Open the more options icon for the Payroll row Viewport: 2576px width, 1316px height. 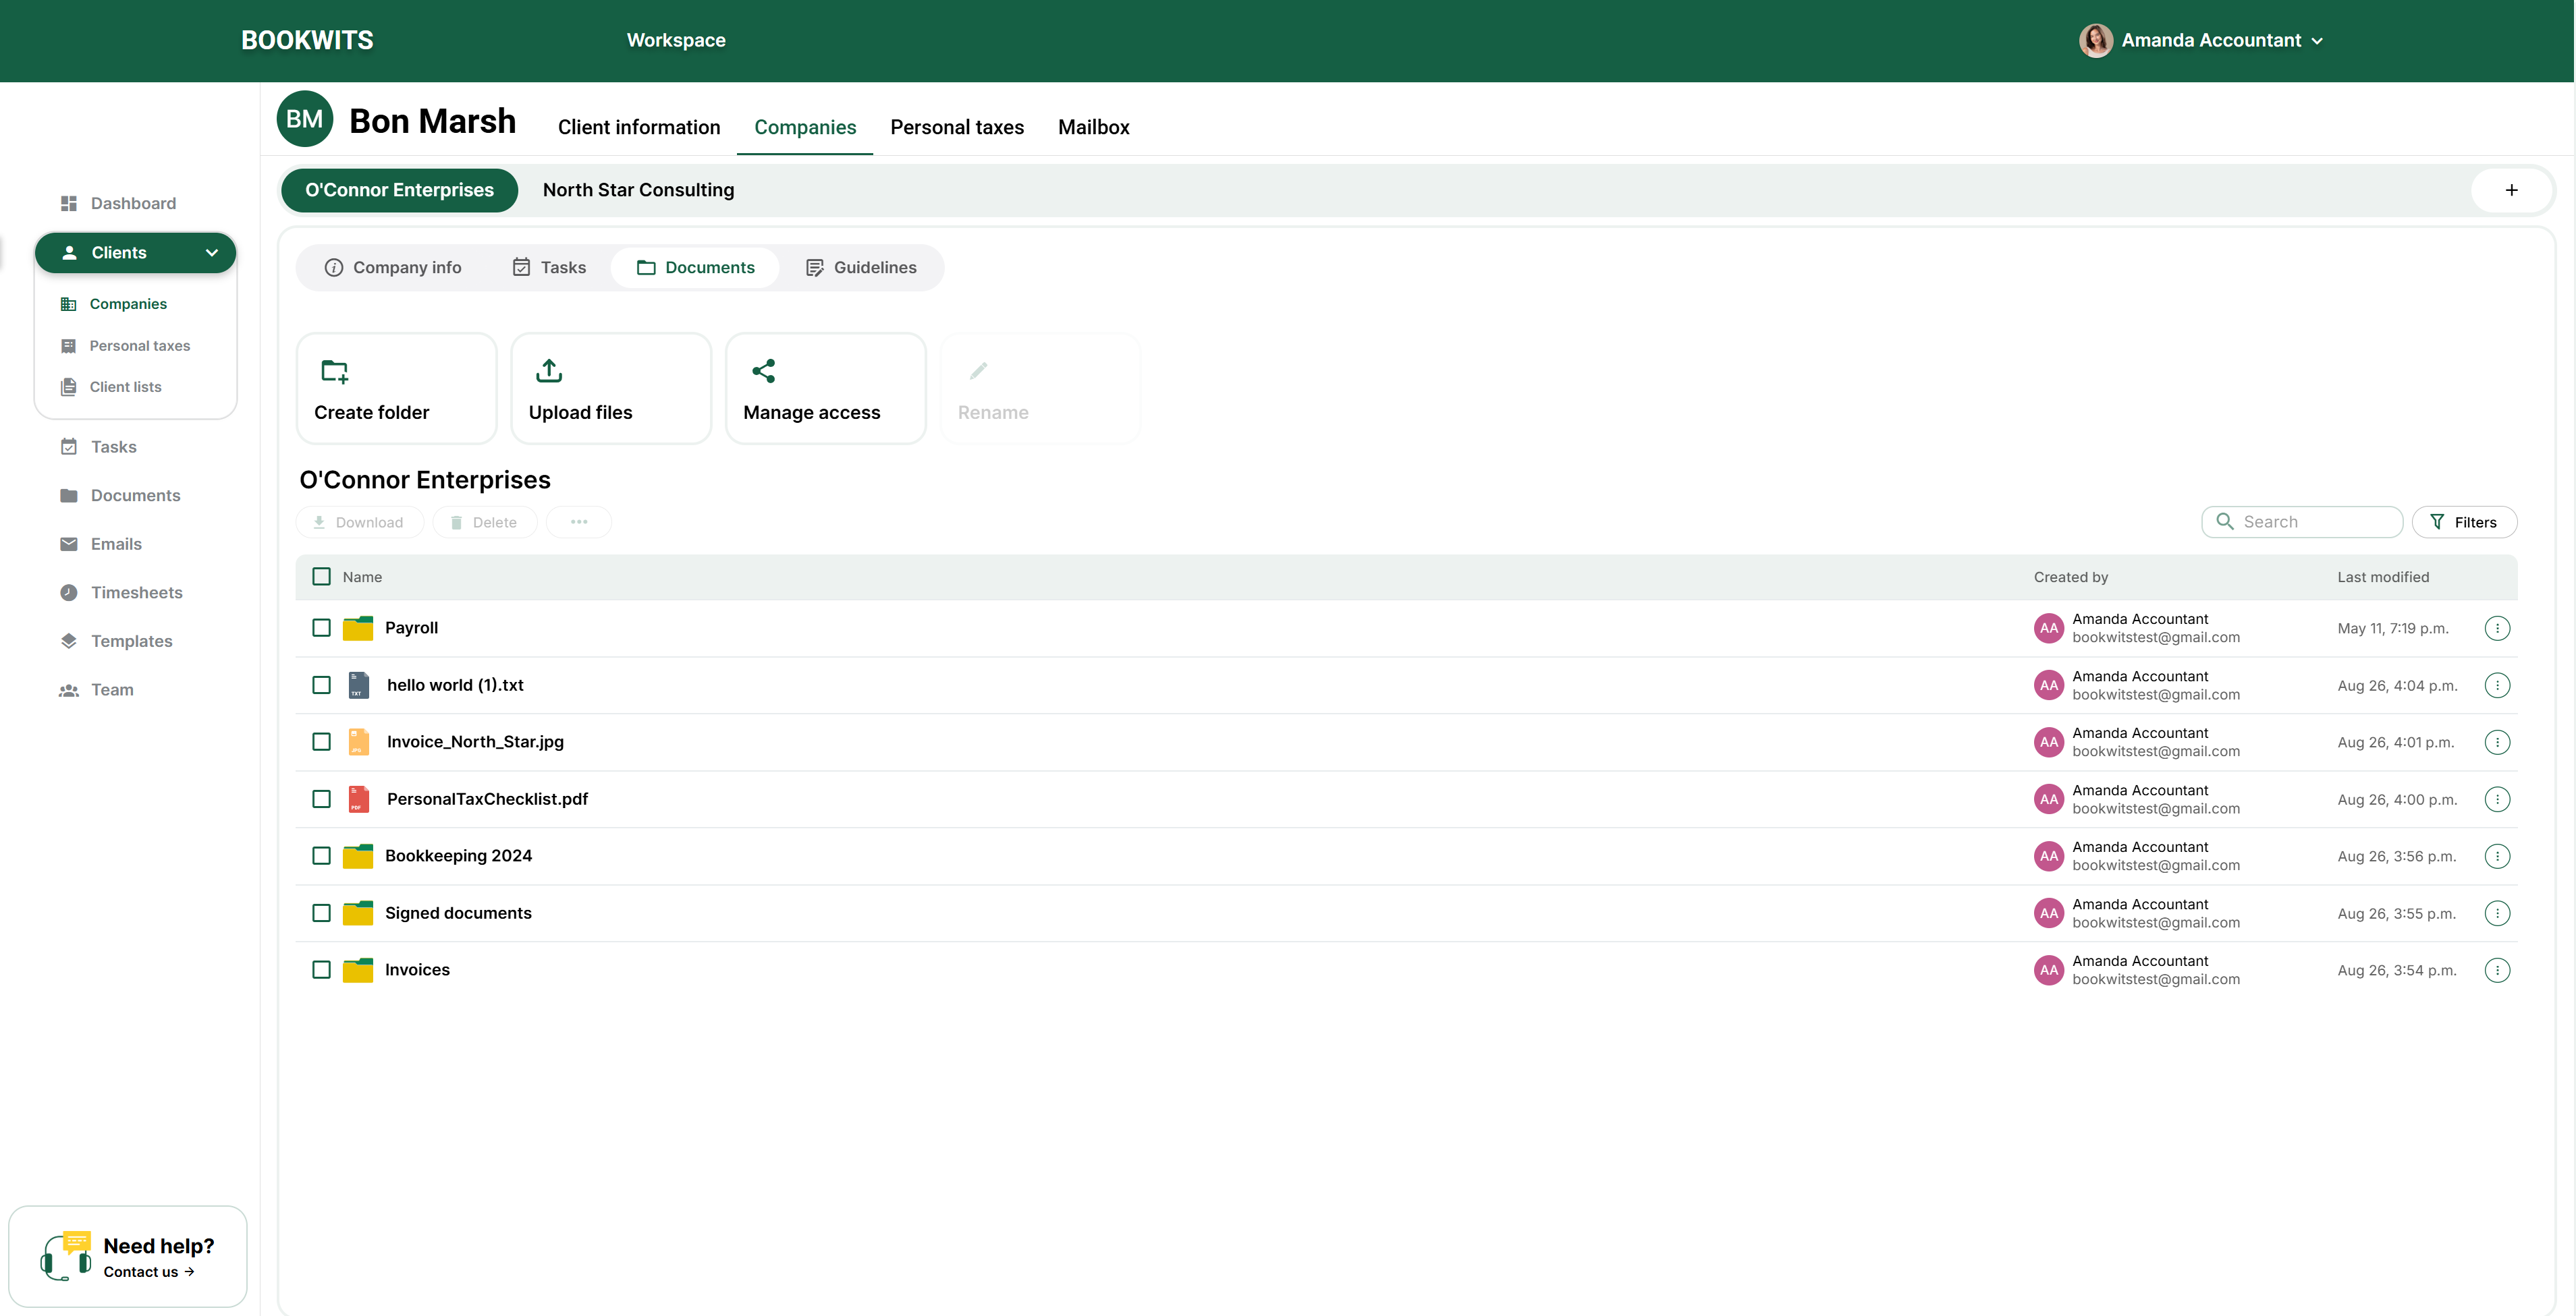(x=2496, y=629)
